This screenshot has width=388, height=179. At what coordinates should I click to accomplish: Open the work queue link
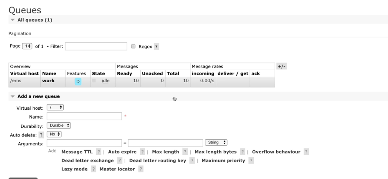point(48,80)
